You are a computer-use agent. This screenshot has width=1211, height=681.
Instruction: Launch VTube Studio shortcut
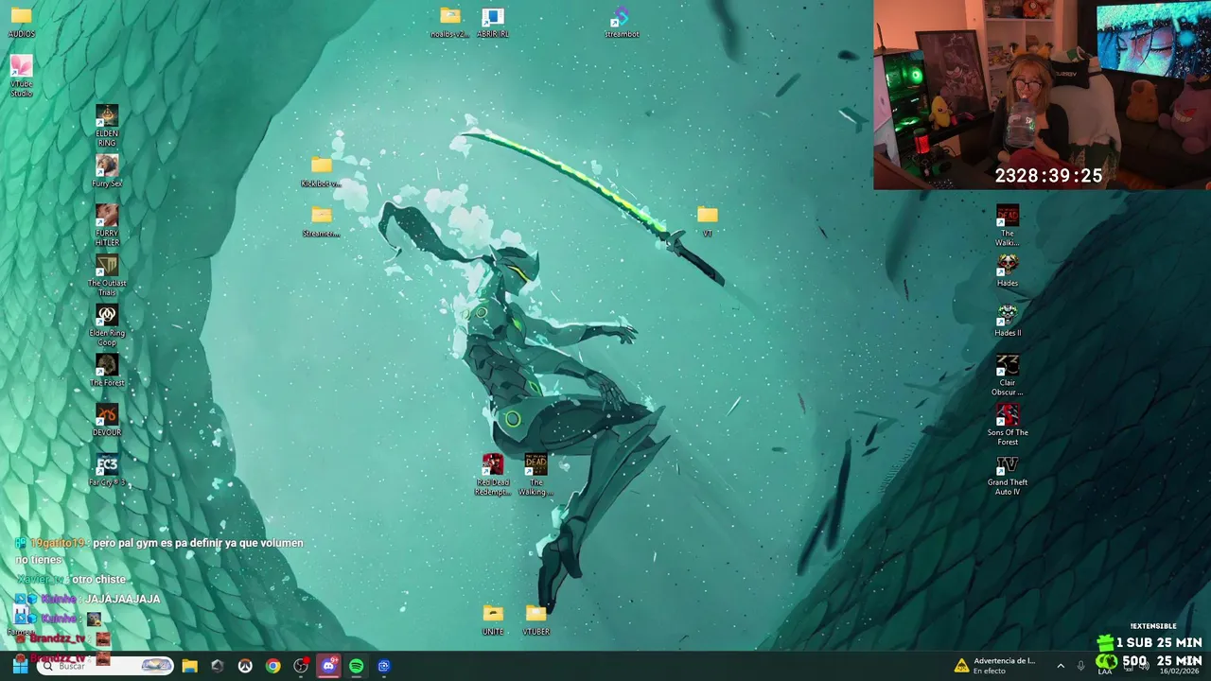click(21, 76)
